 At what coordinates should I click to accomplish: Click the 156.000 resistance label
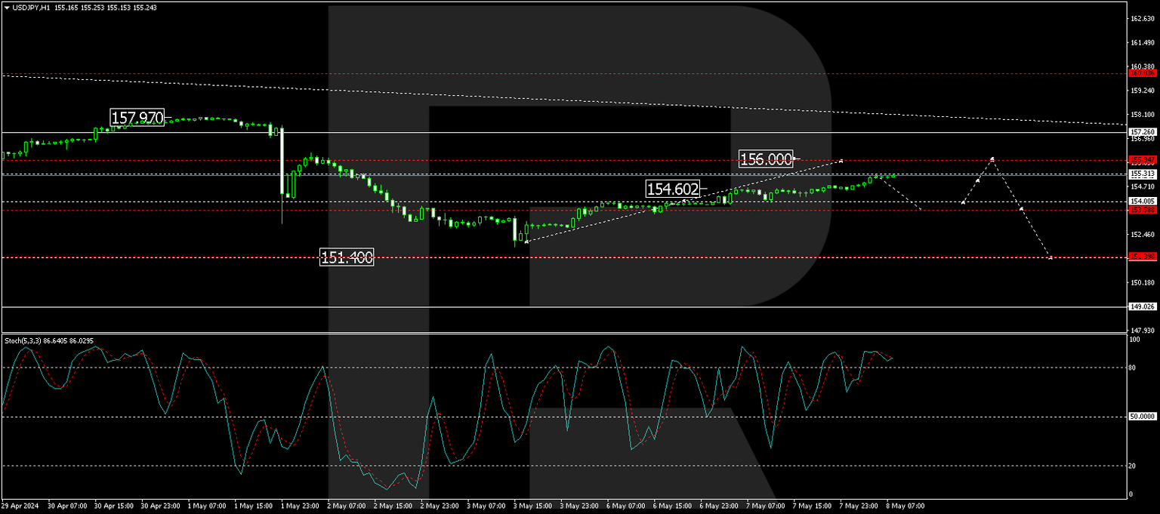tap(767, 159)
